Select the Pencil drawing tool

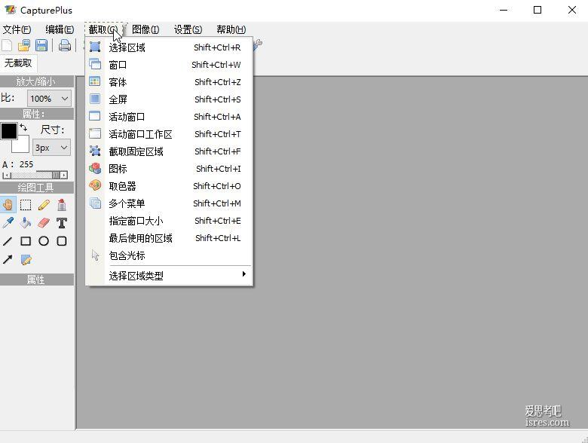click(x=44, y=205)
